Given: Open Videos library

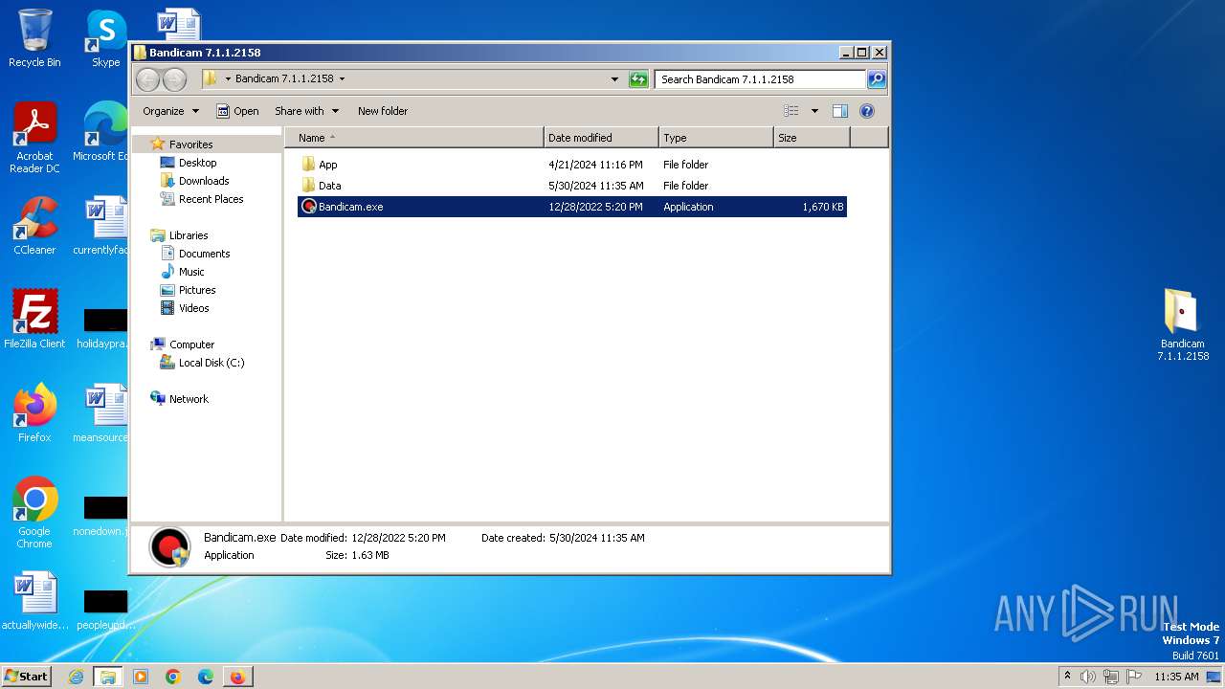Looking at the screenshot, I should [193, 308].
